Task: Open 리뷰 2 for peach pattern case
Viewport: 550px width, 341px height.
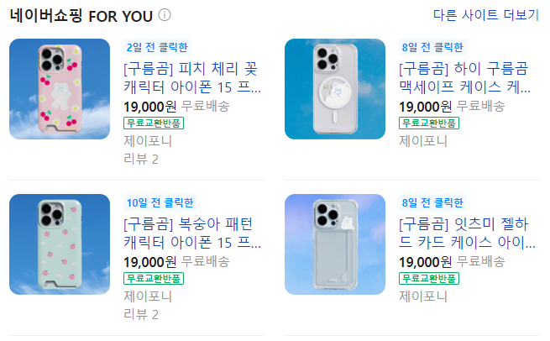Action: tap(141, 314)
